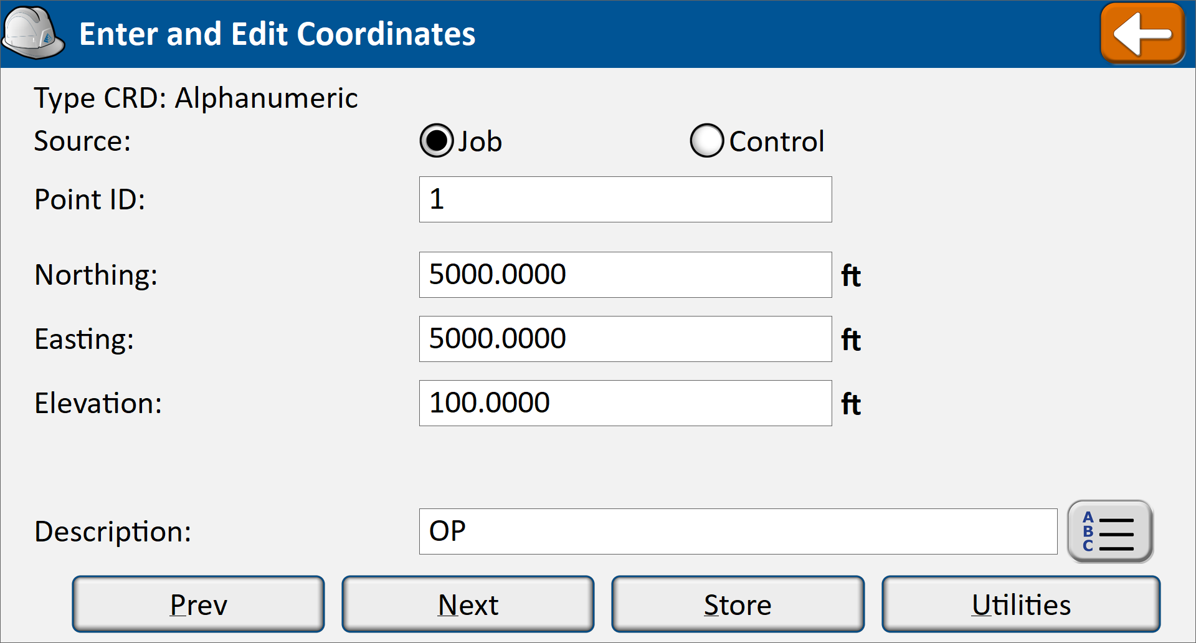Select the Control source radio button

point(707,141)
